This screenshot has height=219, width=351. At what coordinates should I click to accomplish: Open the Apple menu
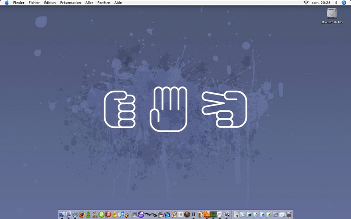7,3
